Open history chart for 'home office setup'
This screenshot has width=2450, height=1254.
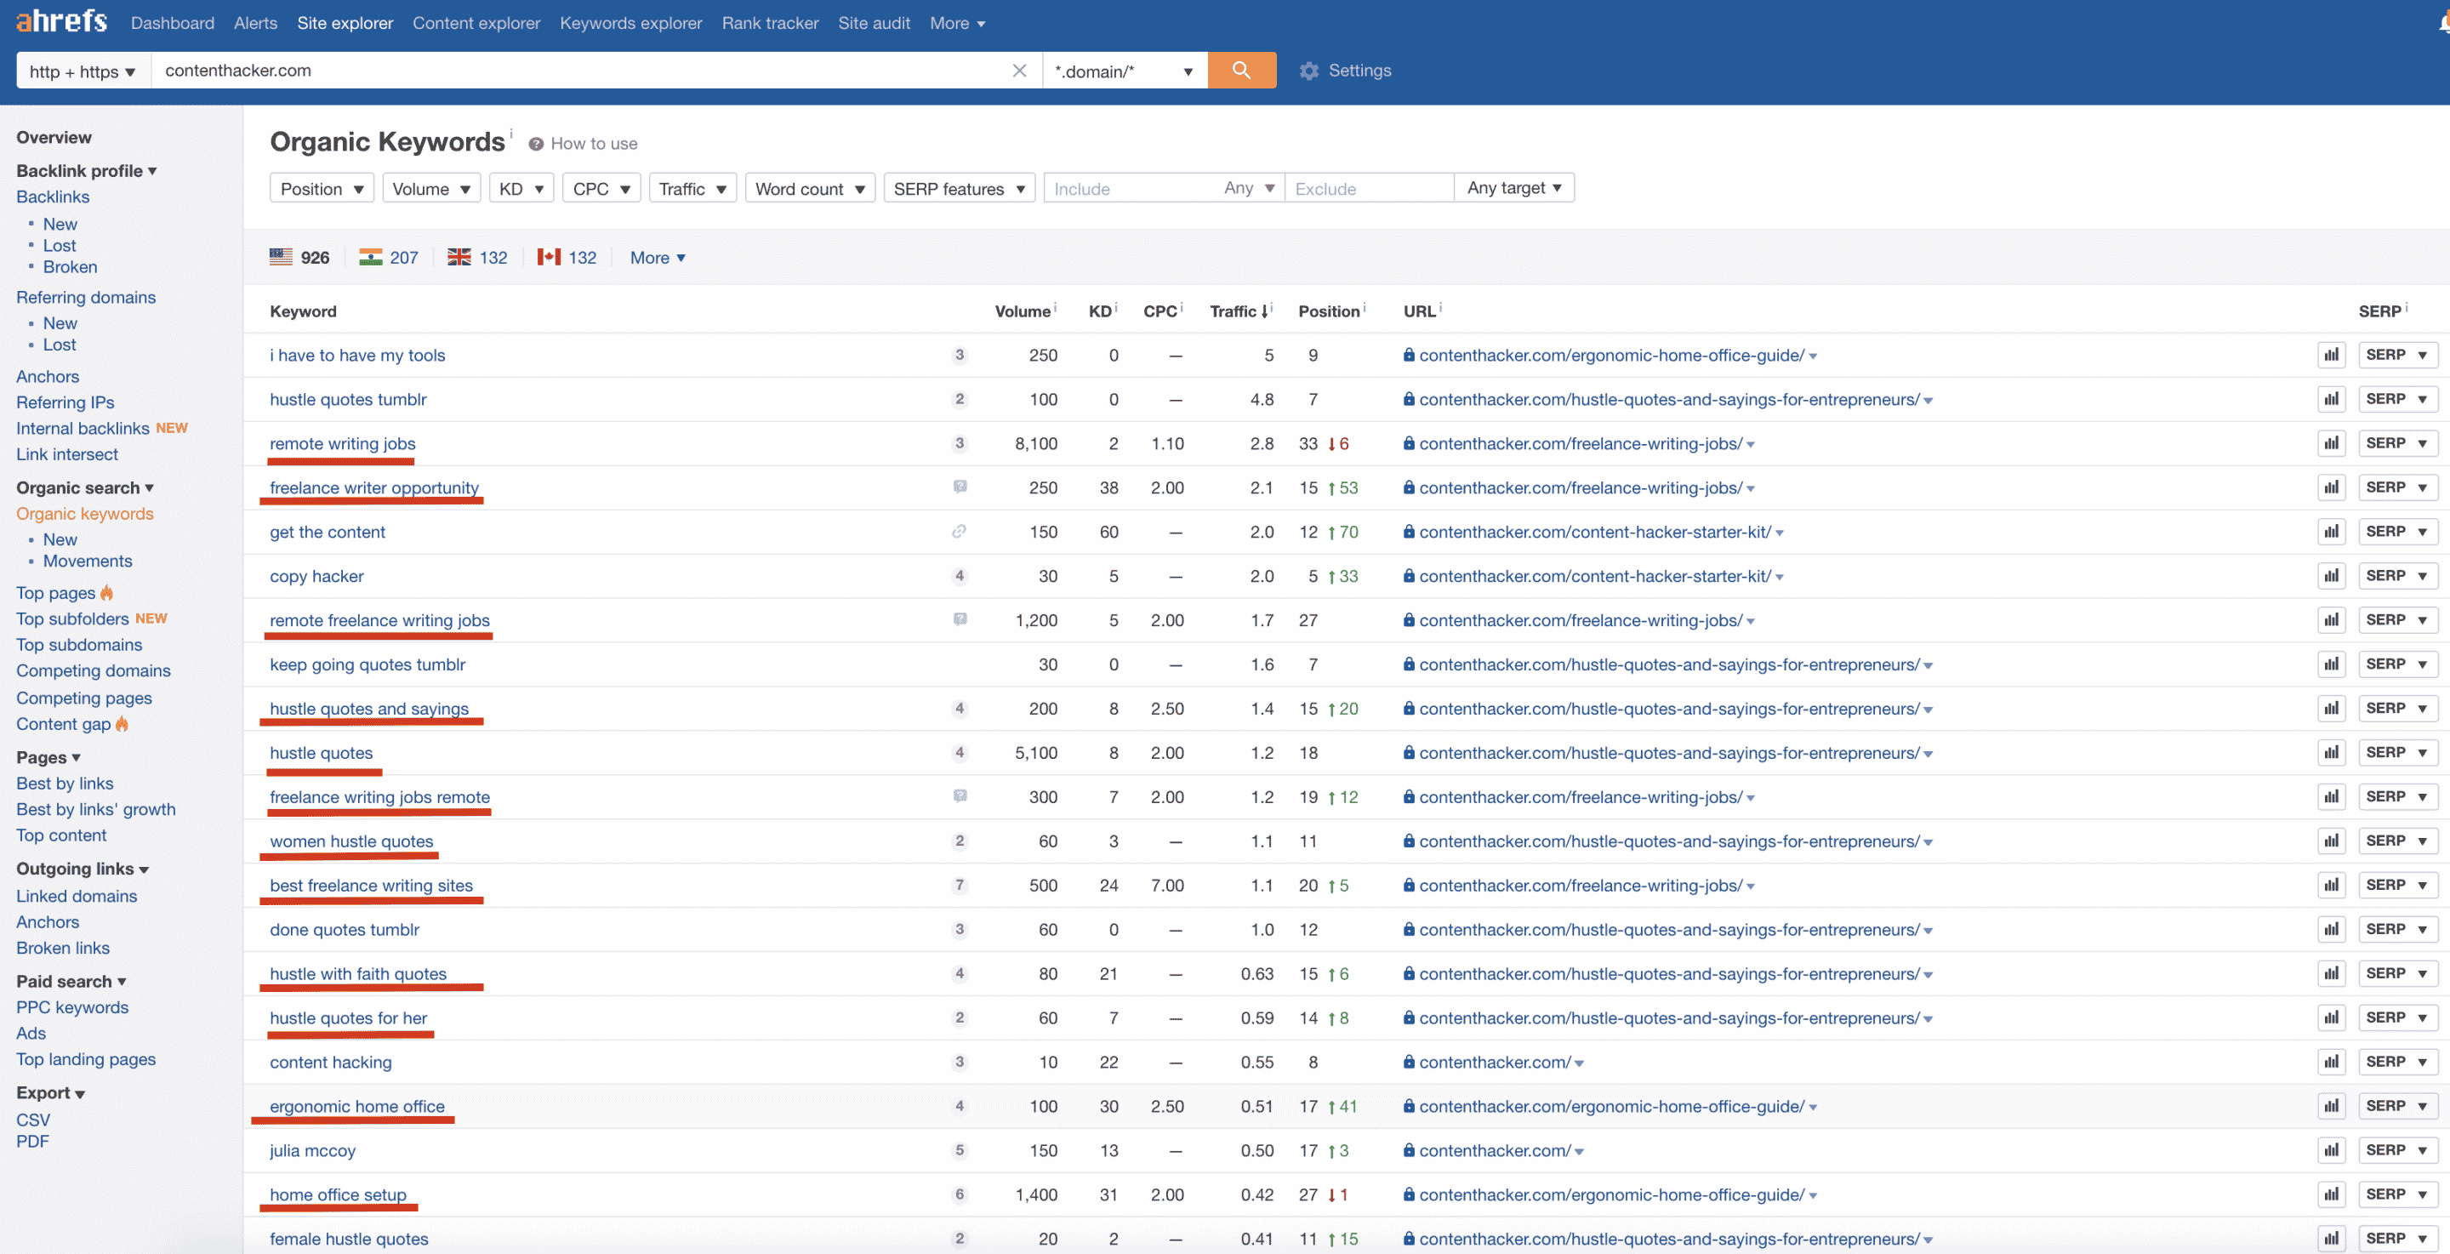click(2330, 1194)
